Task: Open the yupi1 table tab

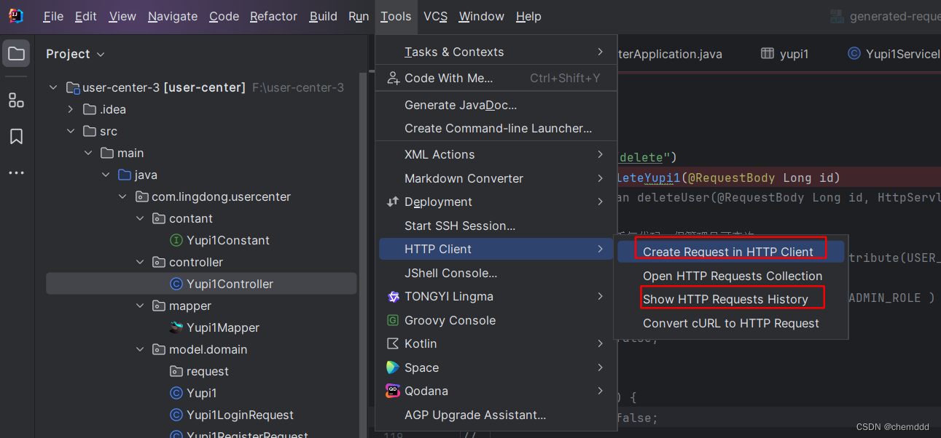Action: pos(784,54)
